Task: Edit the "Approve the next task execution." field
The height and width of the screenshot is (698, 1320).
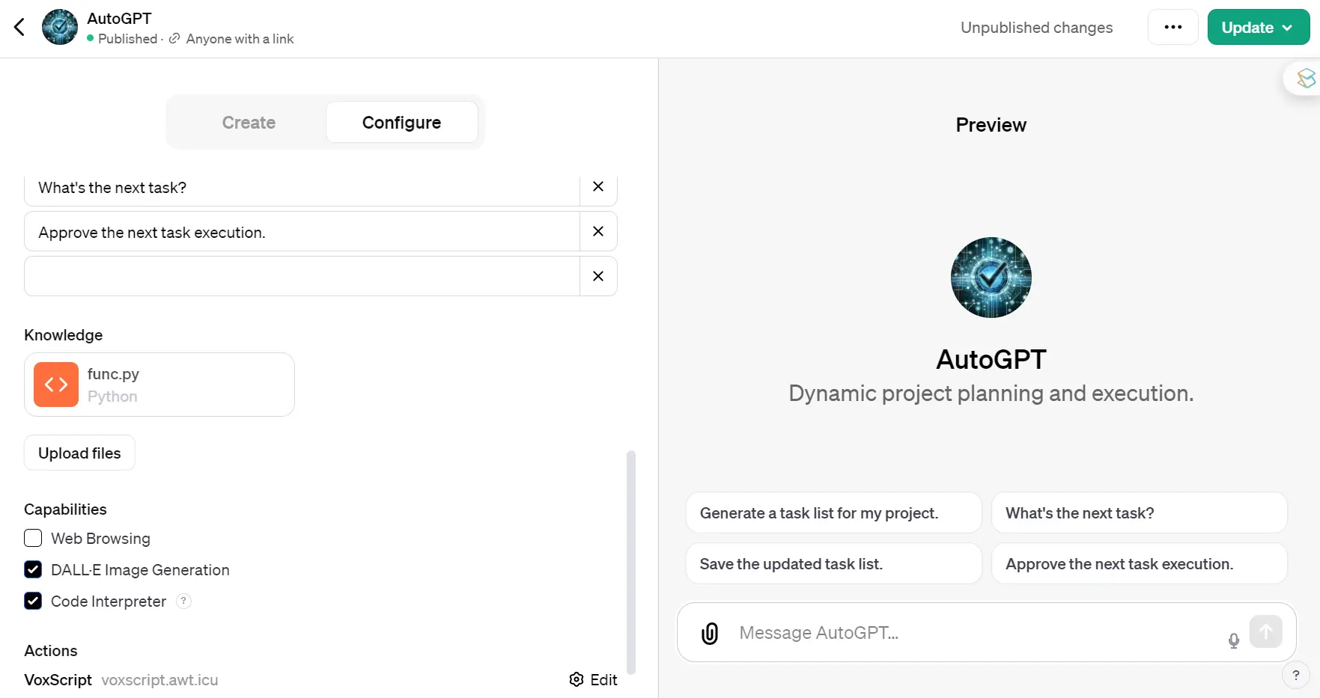Action: point(302,232)
